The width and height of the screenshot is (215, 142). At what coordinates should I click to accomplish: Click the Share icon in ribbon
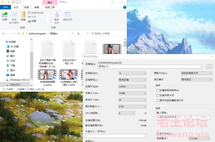click(5, 15)
